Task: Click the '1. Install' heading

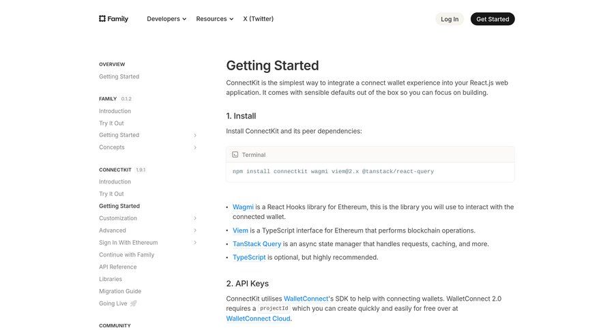Action: point(241,116)
